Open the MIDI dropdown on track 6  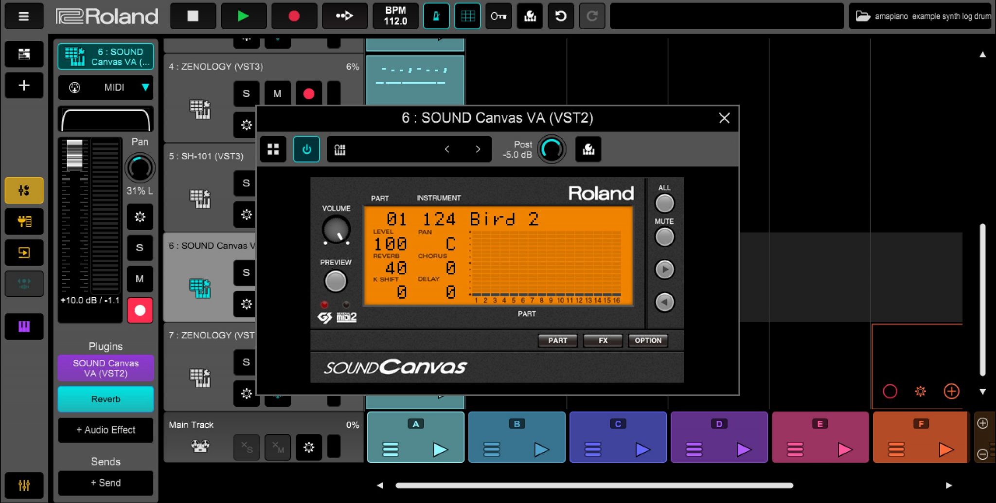pyautogui.click(x=105, y=88)
